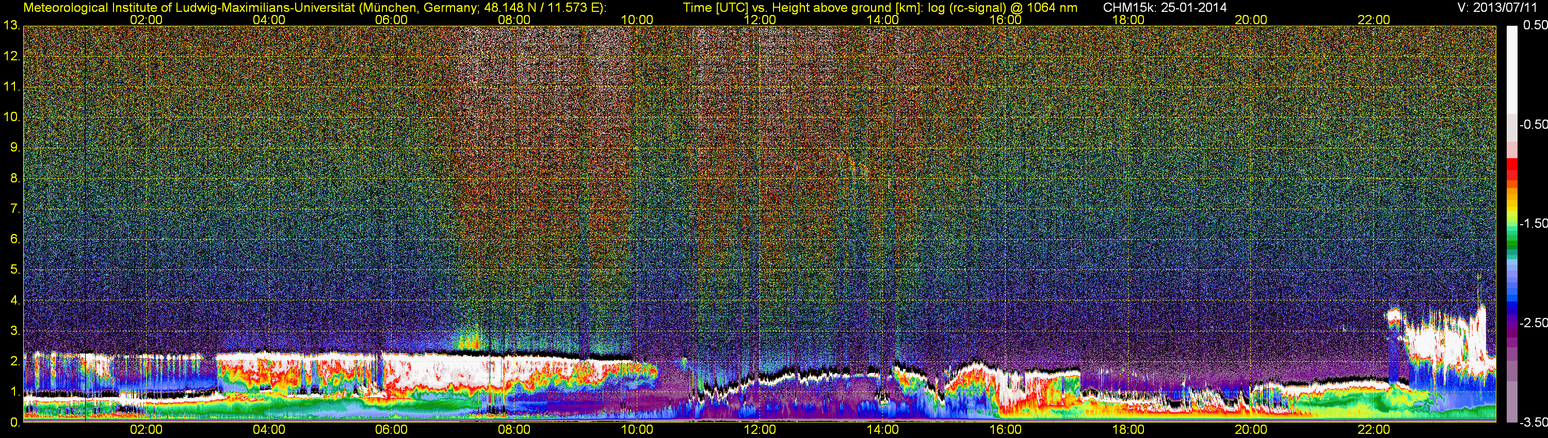Image resolution: width=1548 pixels, height=438 pixels.
Task: Click the Meteorological Institute Ludwig-Maximilians-Universität title text
Action: [315, 8]
